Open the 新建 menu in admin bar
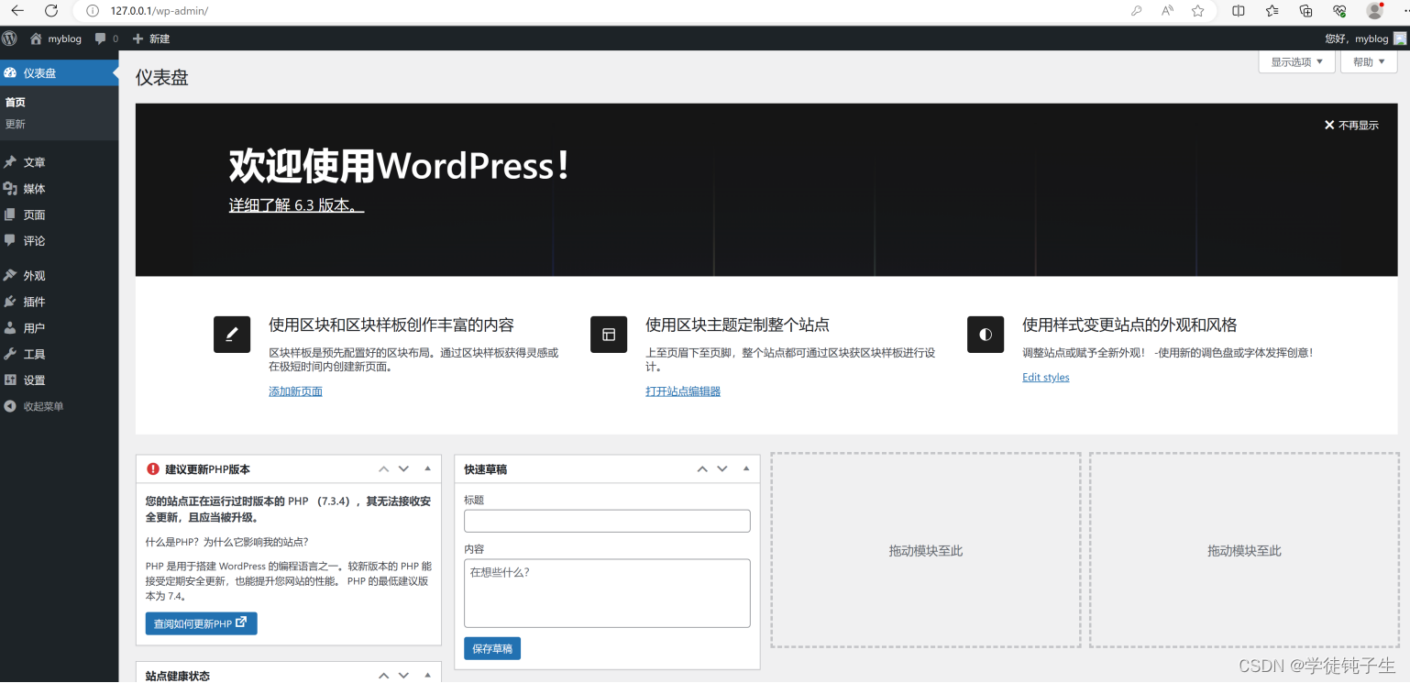Screen dimensions: 1410x683 [x=151, y=39]
